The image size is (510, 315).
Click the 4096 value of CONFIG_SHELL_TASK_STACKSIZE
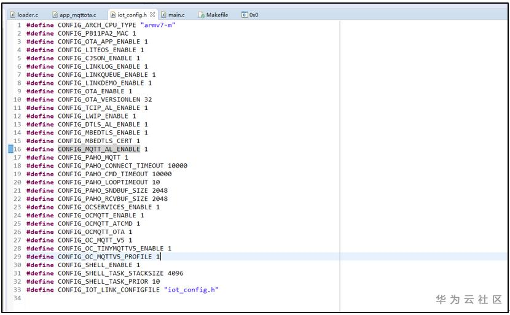coord(176,273)
